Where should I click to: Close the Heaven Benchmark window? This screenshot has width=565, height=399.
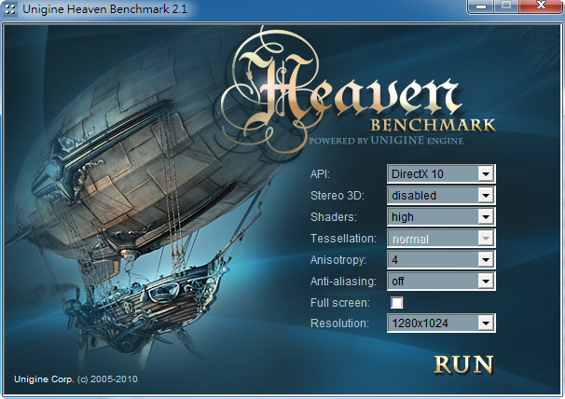[541, 7]
